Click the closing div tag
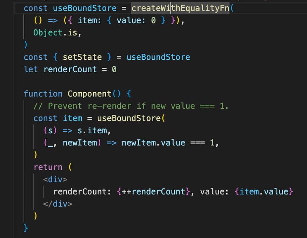The width and height of the screenshot is (307, 238). point(58,204)
